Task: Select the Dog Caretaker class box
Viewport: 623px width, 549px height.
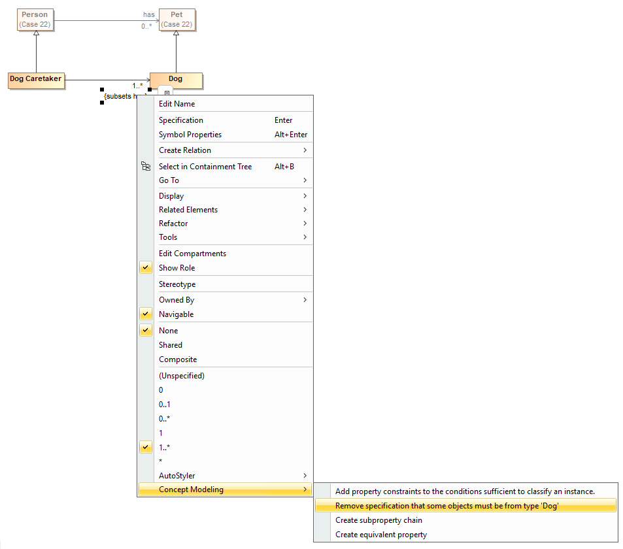Action: click(36, 80)
